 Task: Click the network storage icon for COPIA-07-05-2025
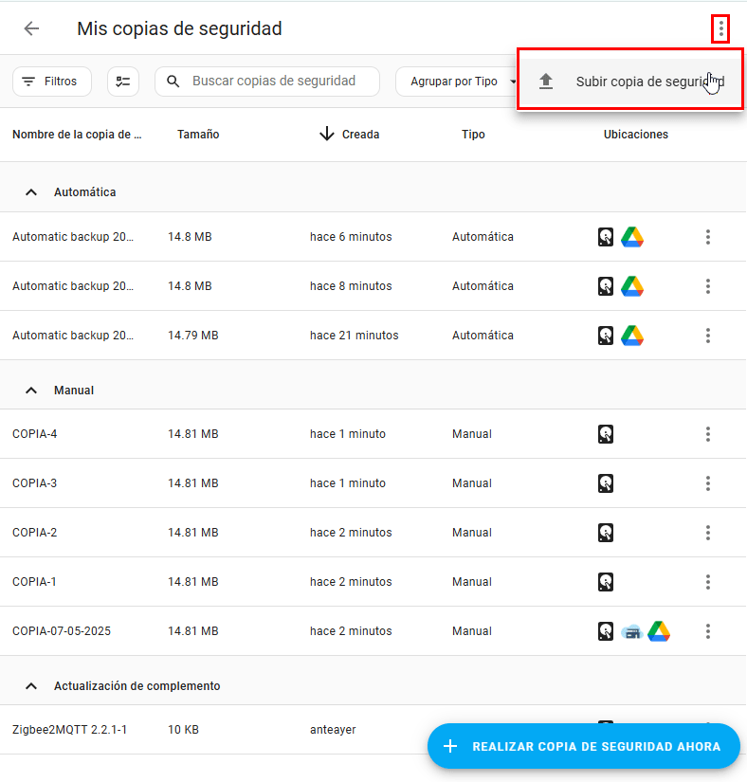(632, 631)
